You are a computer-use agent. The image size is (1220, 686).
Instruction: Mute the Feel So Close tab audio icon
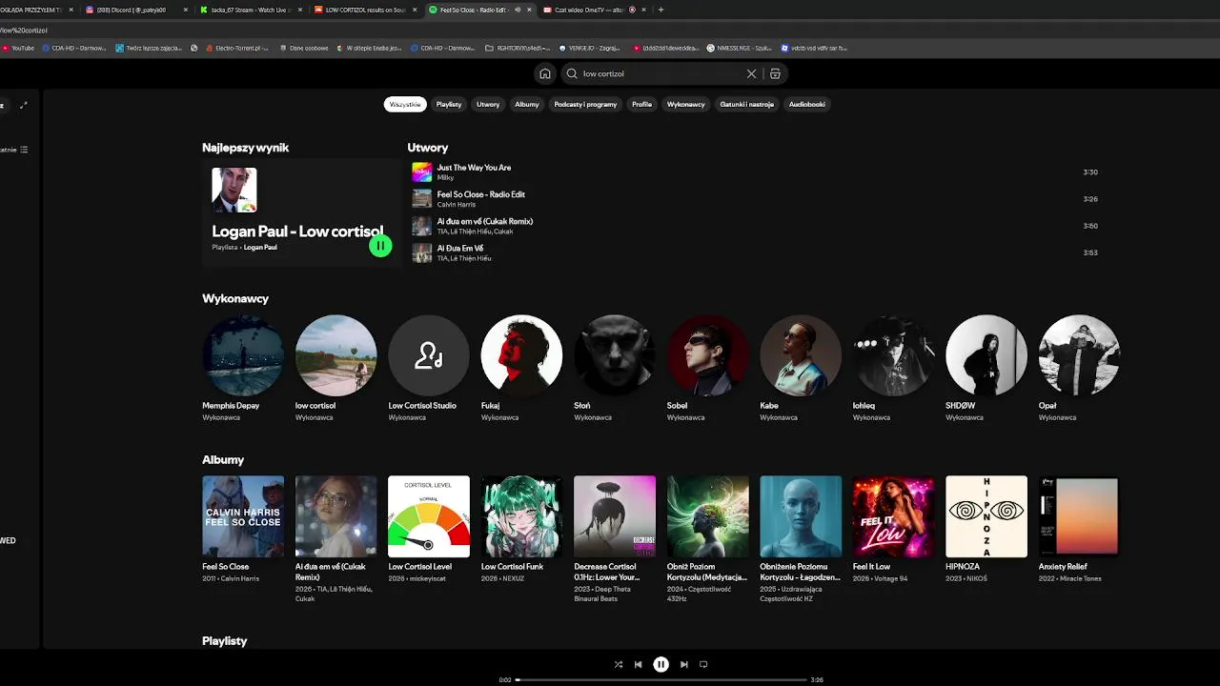pyautogui.click(x=518, y=10)
